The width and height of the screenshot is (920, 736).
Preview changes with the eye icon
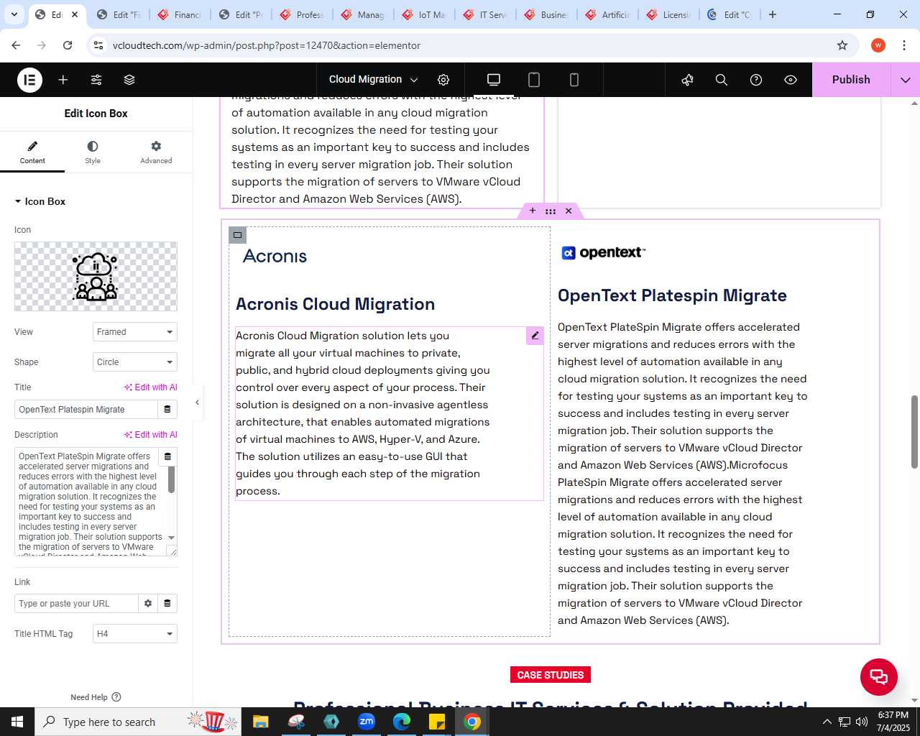click(791, 80)
